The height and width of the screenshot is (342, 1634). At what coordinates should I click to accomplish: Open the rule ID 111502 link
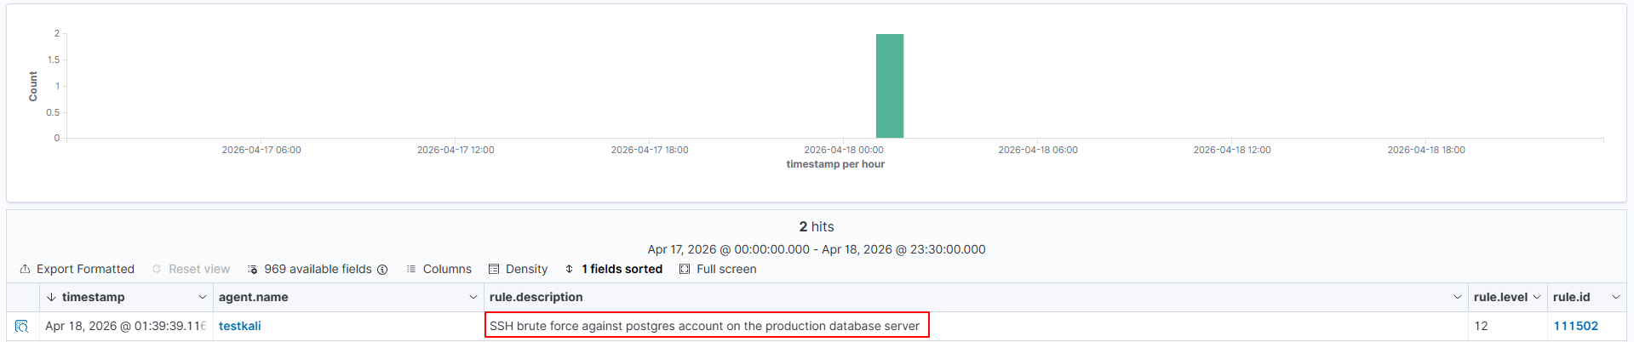1575,326
